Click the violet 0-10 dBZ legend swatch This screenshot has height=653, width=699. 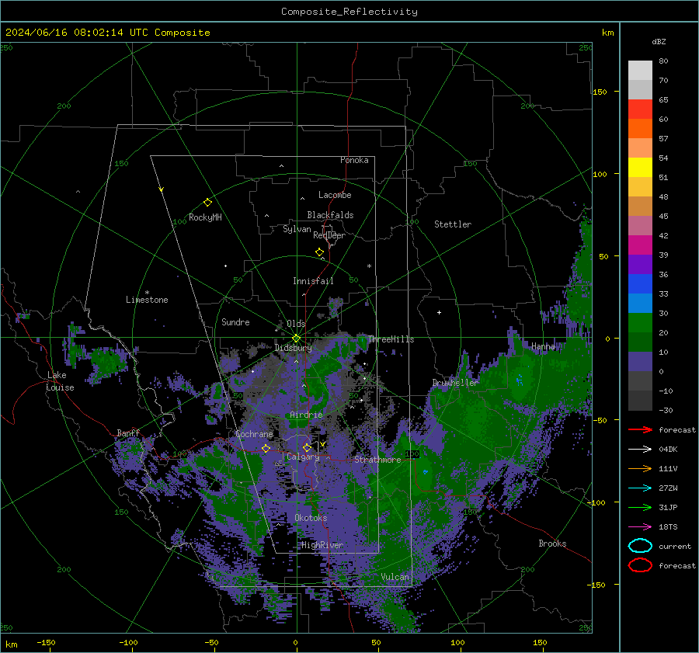pyautogui.click(x=640, y=362)
